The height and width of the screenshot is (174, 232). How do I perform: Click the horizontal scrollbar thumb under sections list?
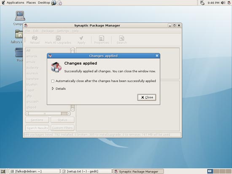pyautogui.click(x=45, y=113)
